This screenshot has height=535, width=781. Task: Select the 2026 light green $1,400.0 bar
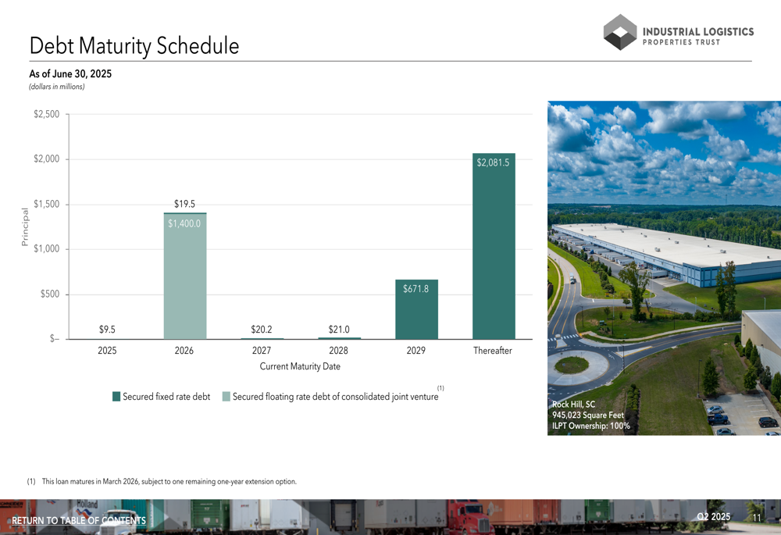(185, 277)
